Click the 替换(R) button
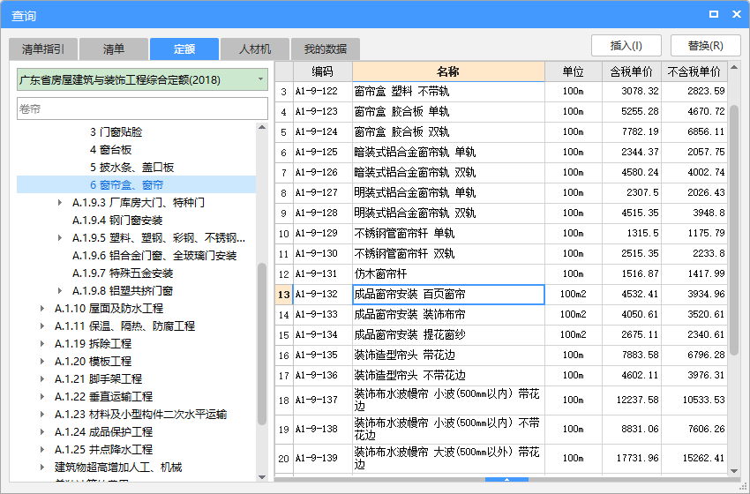The image size is (750, 494). [x=706, y=46]
